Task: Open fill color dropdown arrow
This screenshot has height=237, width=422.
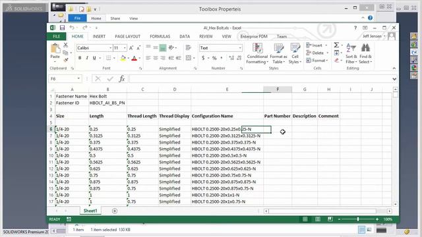Action: point(128,58)
